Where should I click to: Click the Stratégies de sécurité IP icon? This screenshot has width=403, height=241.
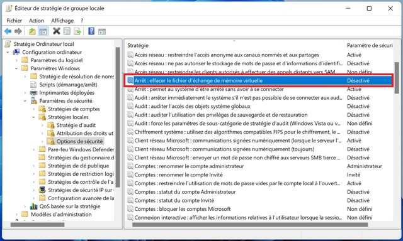click(42, 190)
